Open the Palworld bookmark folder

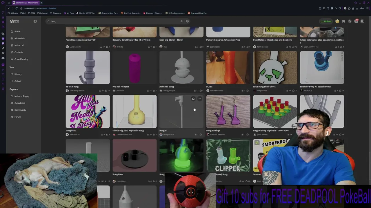point(43,13)
